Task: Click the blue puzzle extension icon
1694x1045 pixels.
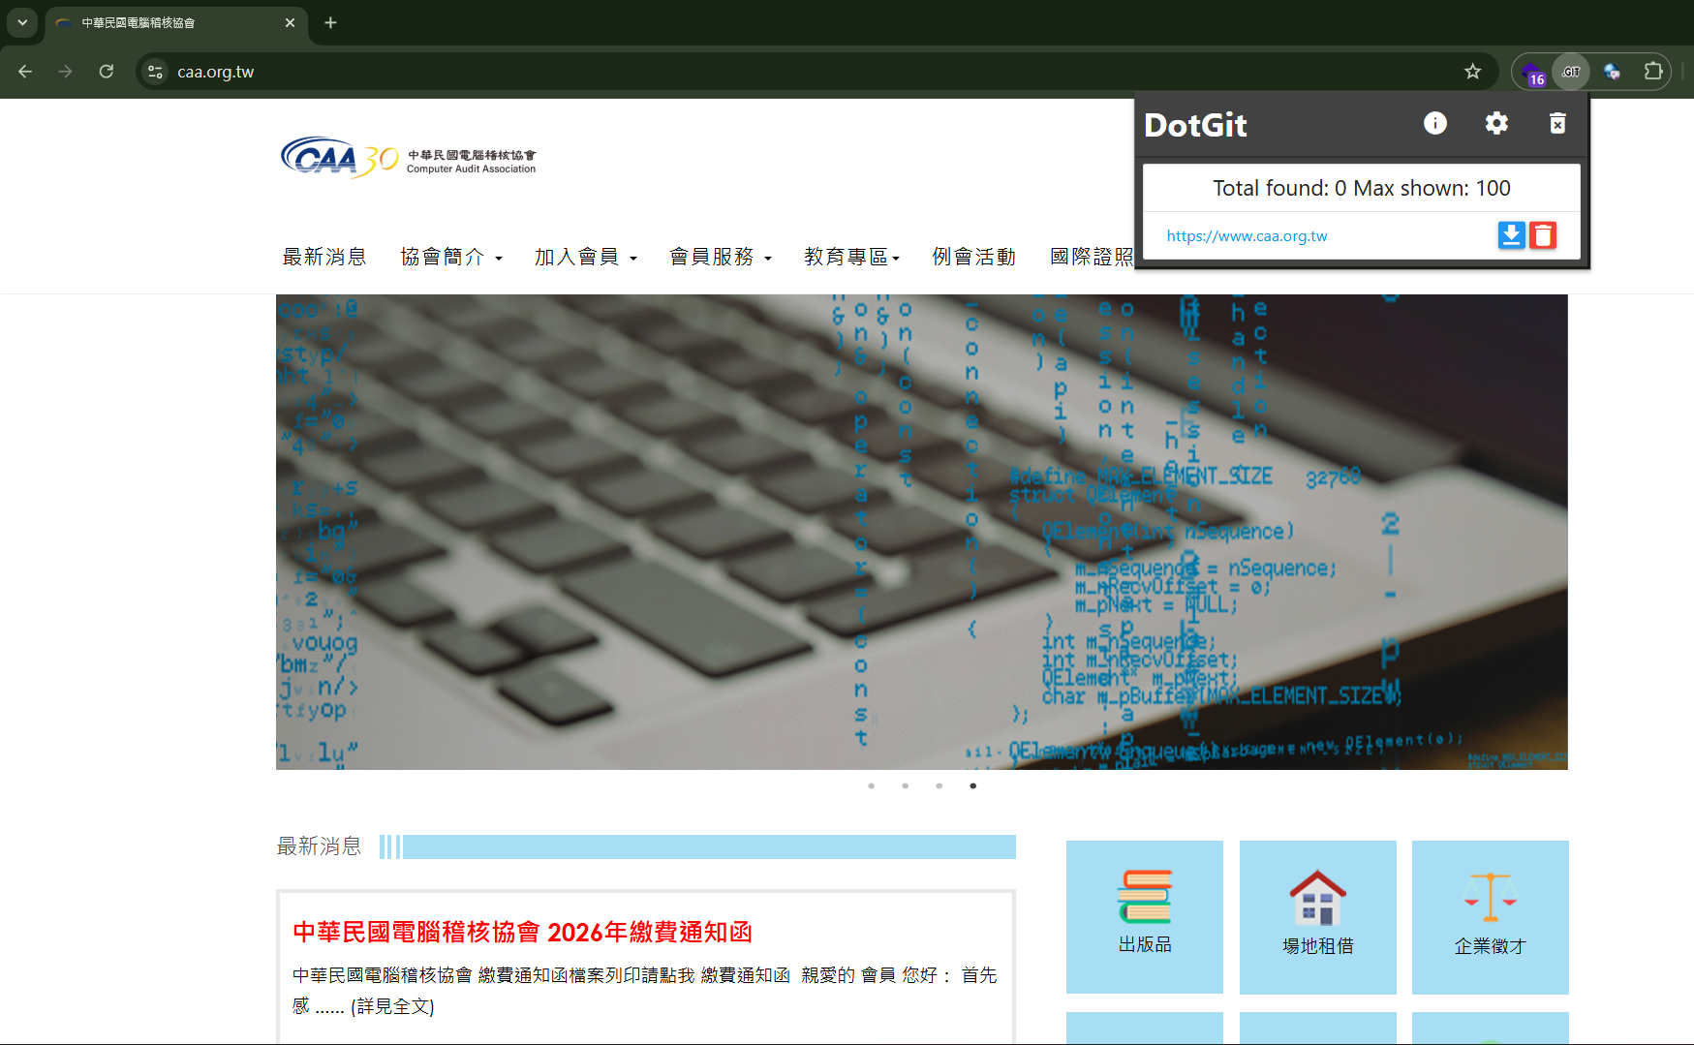Action: (x=1612, y=72)
